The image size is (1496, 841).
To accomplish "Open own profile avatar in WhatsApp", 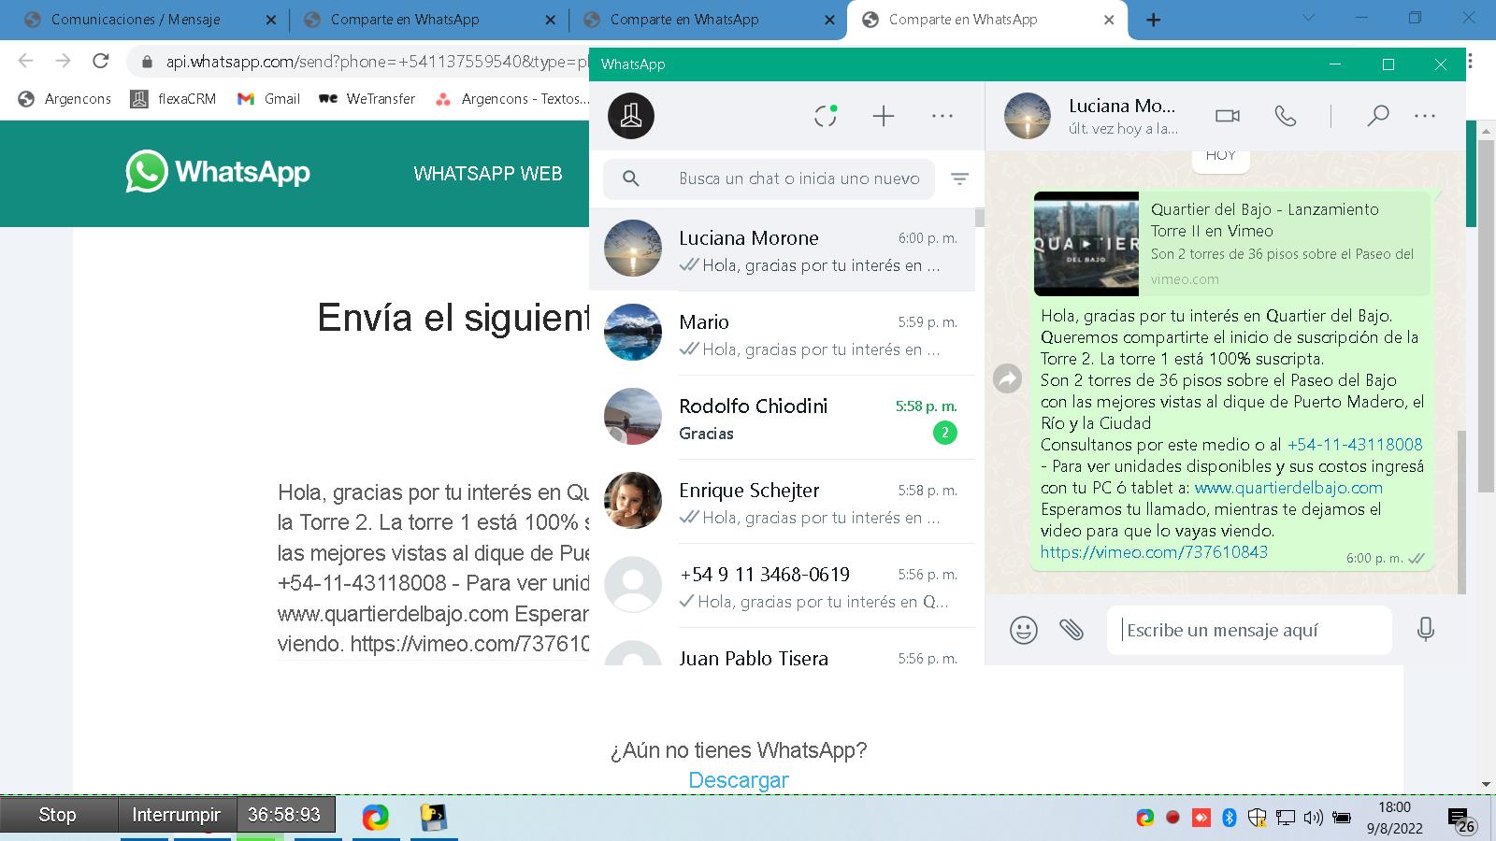I will click(x=631, y=116).
